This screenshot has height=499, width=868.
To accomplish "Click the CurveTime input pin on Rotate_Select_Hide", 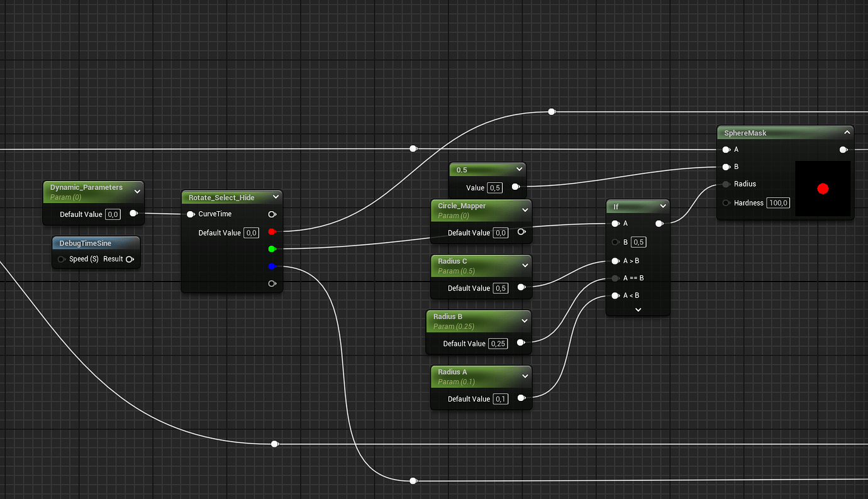I will pyautogui.click(x=191, y=214).
